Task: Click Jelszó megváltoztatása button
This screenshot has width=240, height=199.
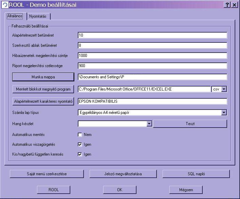Action: click(x=121, y=174)
